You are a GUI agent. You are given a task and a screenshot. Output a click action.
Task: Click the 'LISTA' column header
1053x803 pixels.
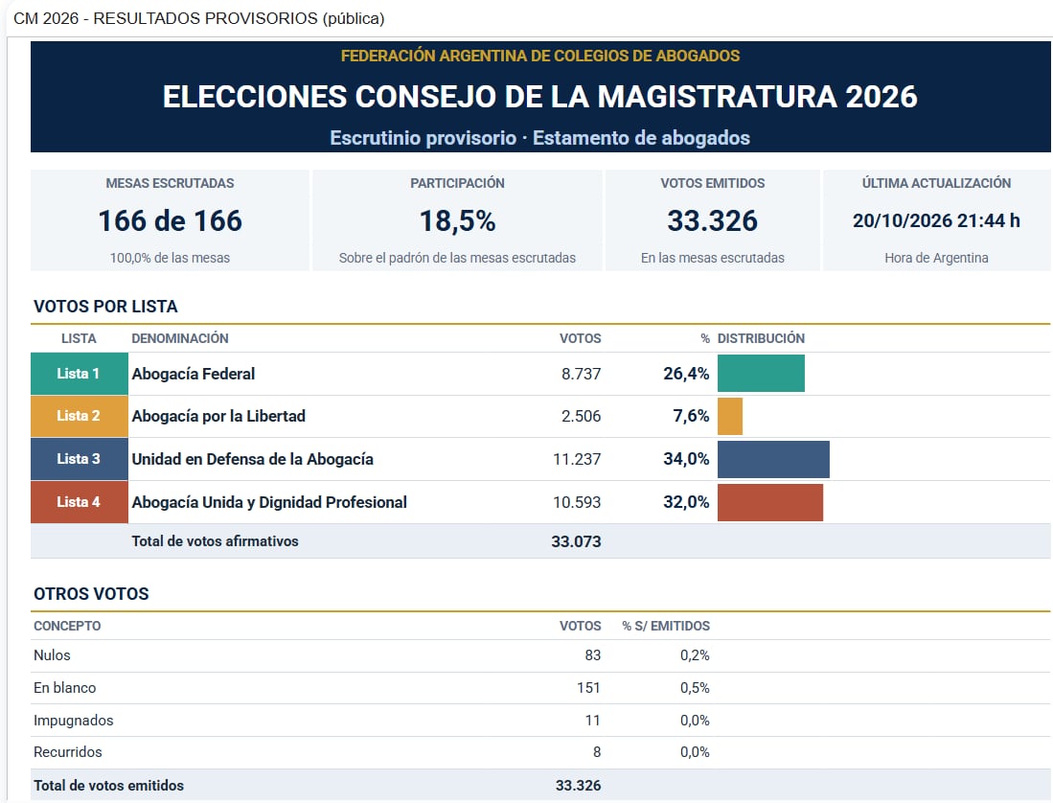point(79,338)
